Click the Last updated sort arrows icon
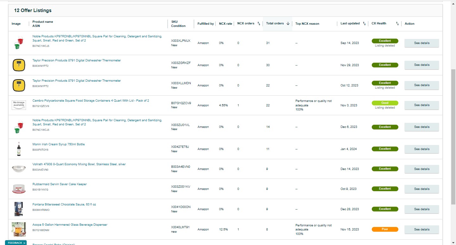 tap(364, 23)
